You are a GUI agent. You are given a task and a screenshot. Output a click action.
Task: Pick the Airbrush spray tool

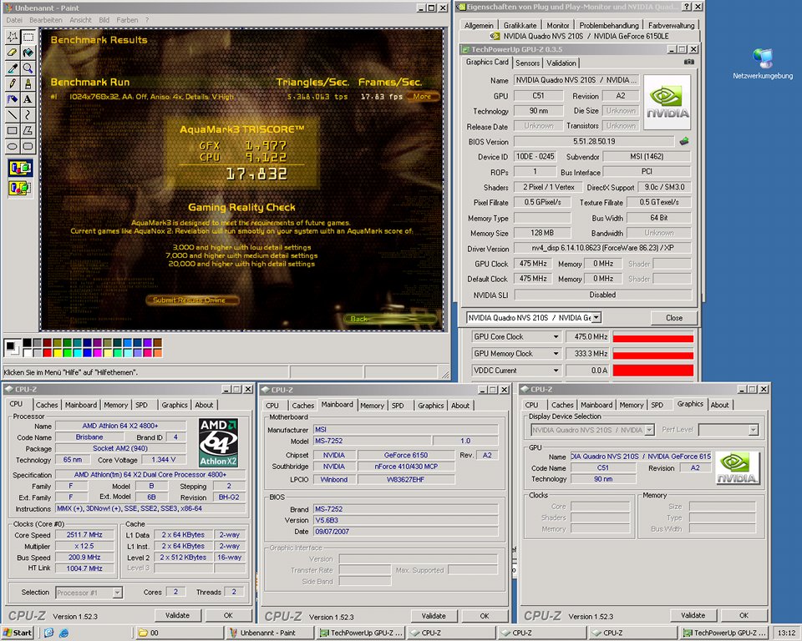[x=13, y=99]
